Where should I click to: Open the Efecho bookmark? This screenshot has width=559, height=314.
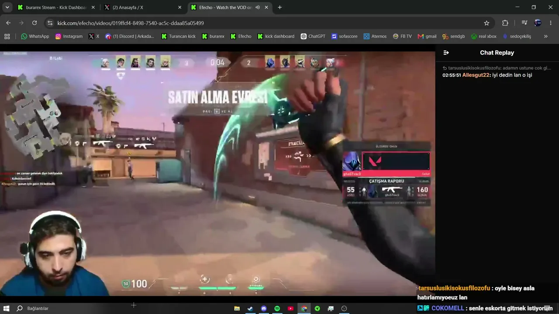point(241,36)
